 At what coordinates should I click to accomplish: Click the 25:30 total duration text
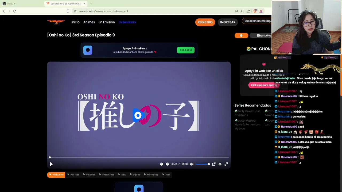pyautogui.click(x=185, y=164)
